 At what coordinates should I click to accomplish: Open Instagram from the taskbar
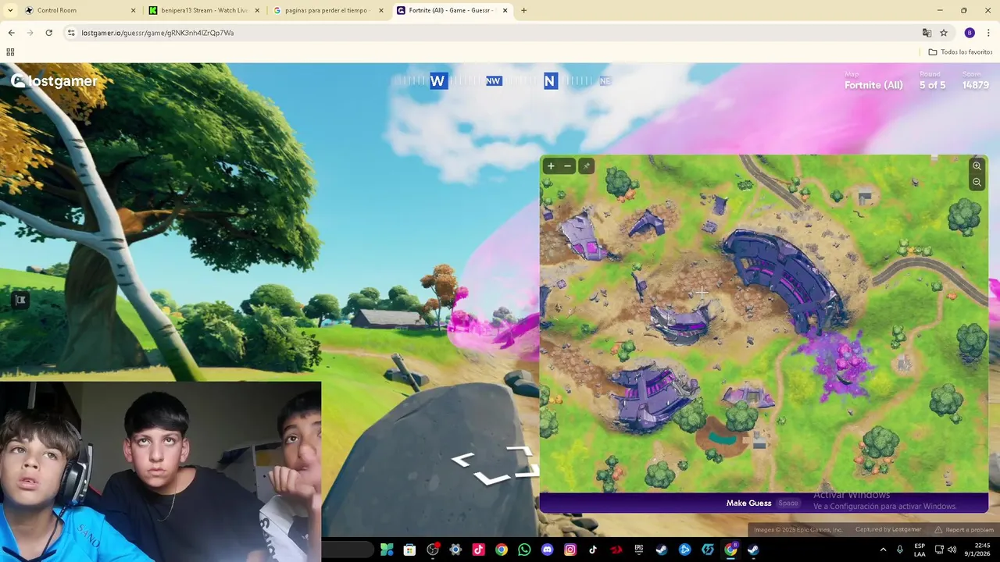click(x=570, y=550)
